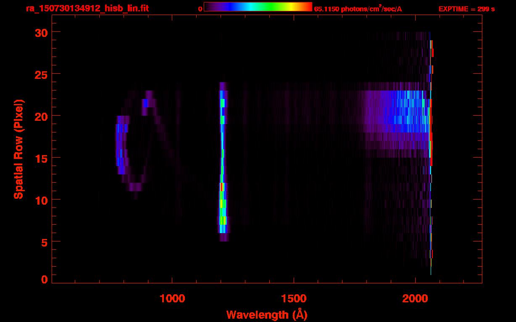Click the rainbow color scale bar
The width and height of the screenshot is (516, 322).
pos(258,7)
